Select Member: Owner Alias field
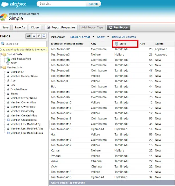 tap(23, 102)
